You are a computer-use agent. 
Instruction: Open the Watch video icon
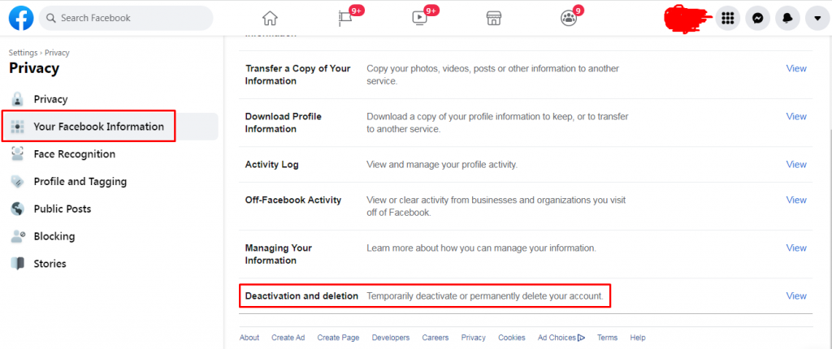click(x=419, y=18)
